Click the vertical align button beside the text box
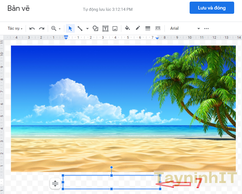 (55, 184)
